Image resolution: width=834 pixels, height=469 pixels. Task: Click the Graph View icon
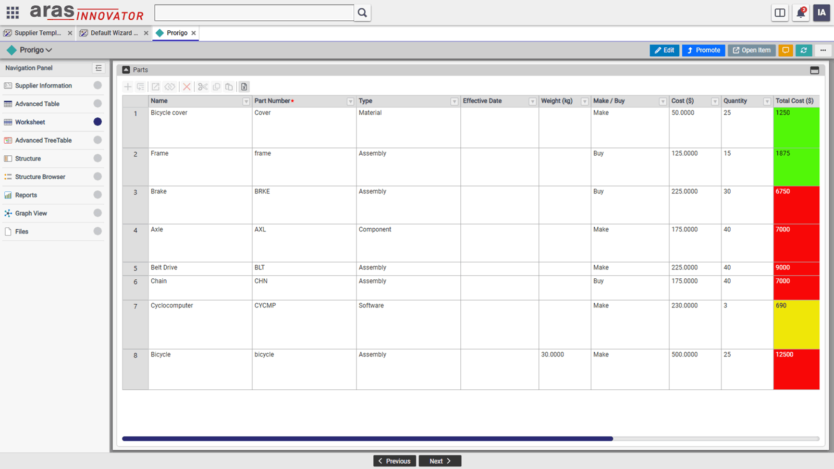(x=8, y=213)
